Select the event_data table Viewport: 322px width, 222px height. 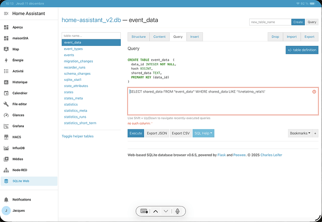pos(91,43)
